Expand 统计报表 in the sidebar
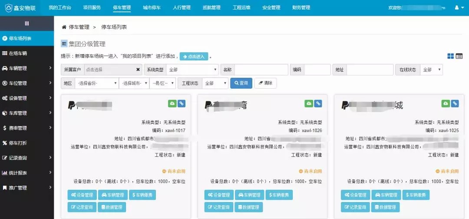Viewport: 469px width, 219px height. tap(27, 173)
